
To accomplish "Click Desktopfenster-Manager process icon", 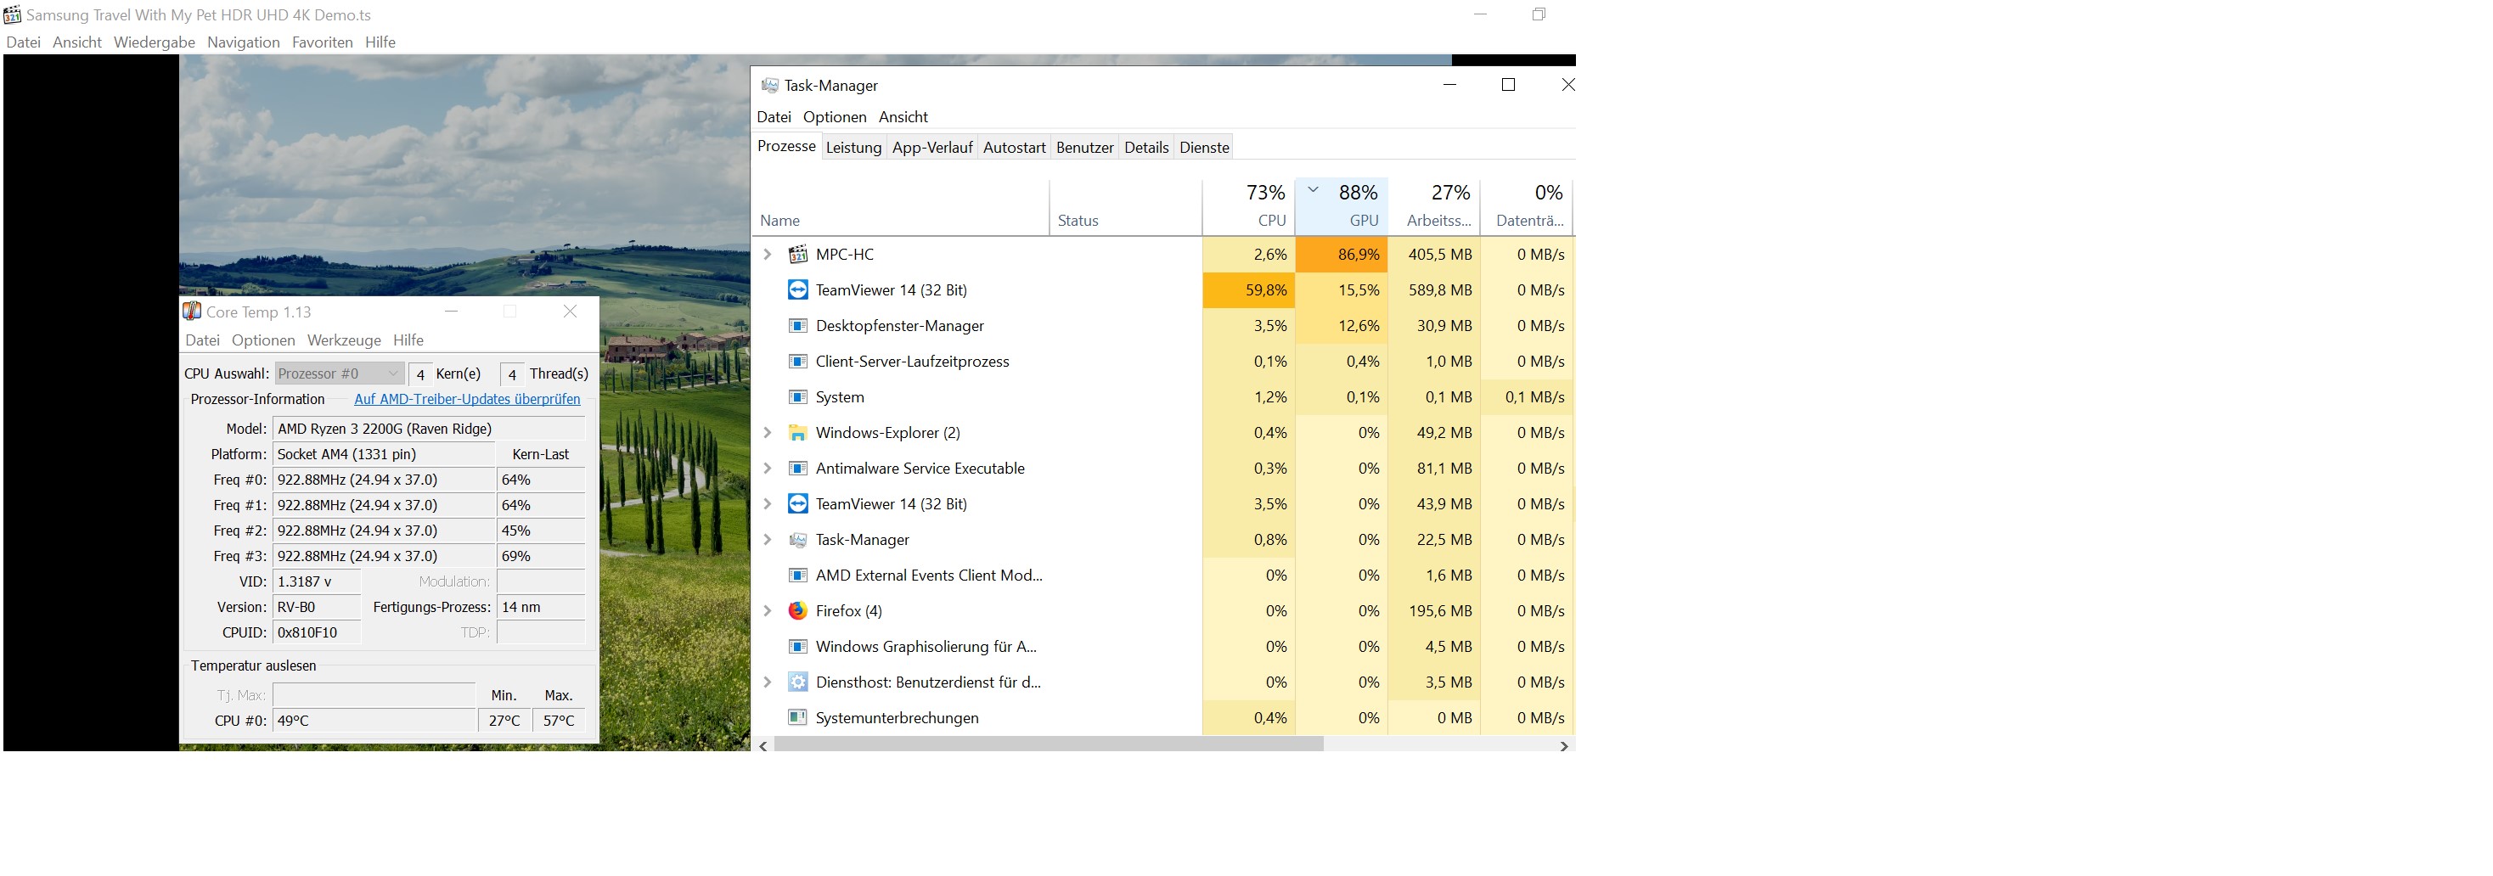I will tap(797, 326).
